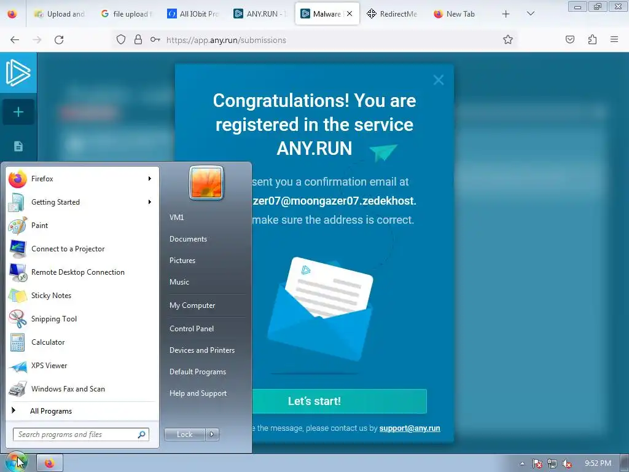Open the shutdown options arrow next to Lock
Image resolution: width=629 pixels, height=472 pixels.
click(x=212, y=435)
